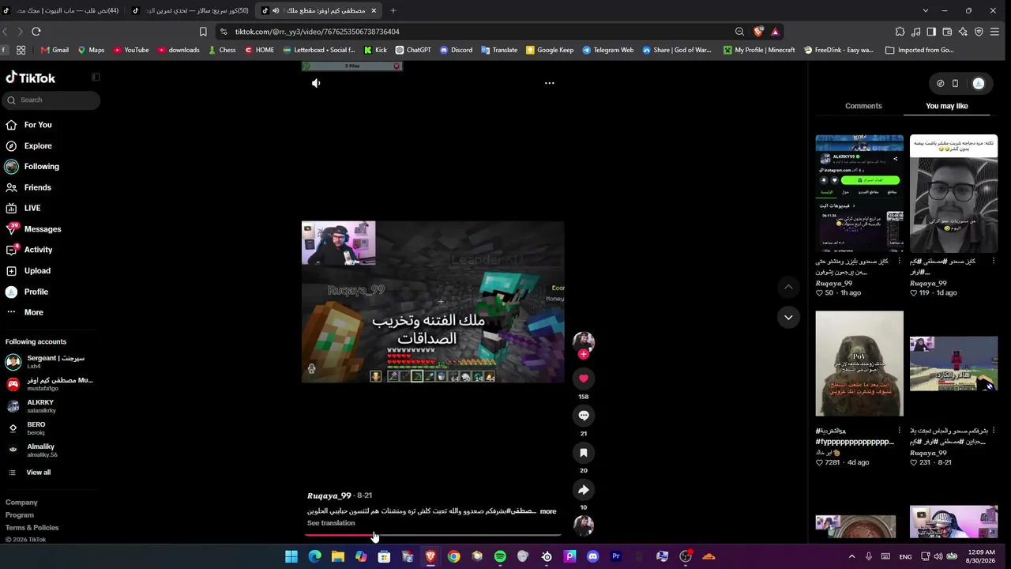Image resolution: width=1011 pixels, height=569 pixels.
Task: Collapse the TikTok sidebar panel
Action: 96,77
